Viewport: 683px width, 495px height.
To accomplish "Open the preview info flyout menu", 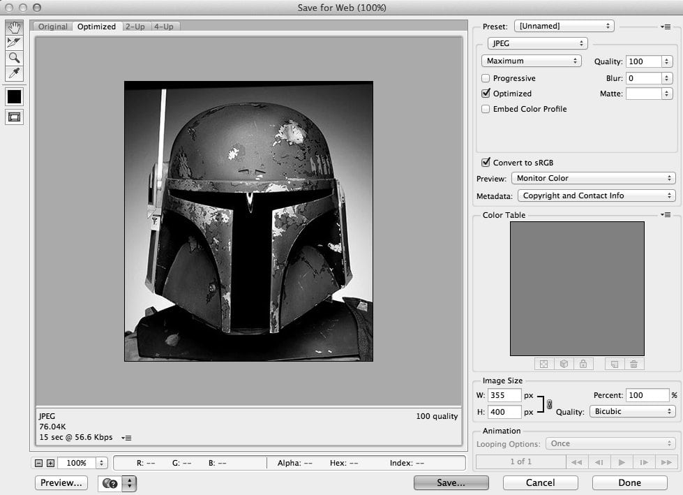I will [x=126, y=438].
